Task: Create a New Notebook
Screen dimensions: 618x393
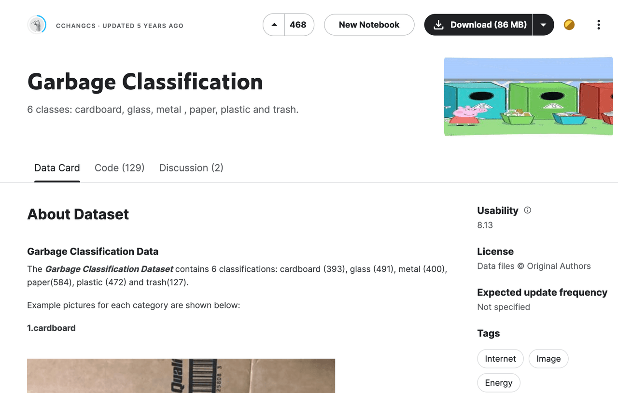Action: [369, 25]
